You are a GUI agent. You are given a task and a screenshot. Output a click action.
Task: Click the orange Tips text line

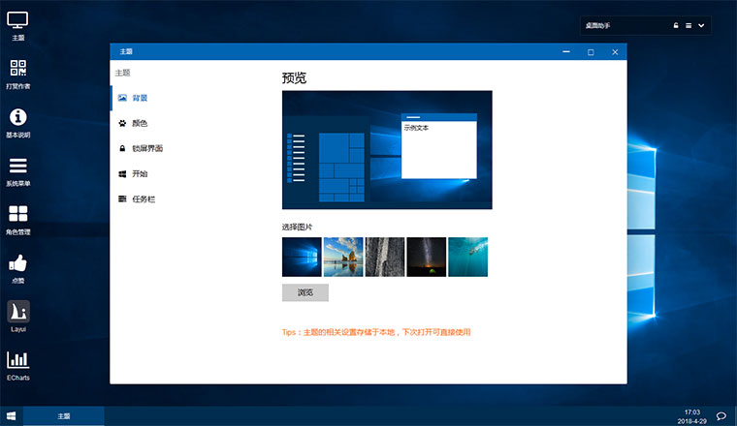point(376,332)
